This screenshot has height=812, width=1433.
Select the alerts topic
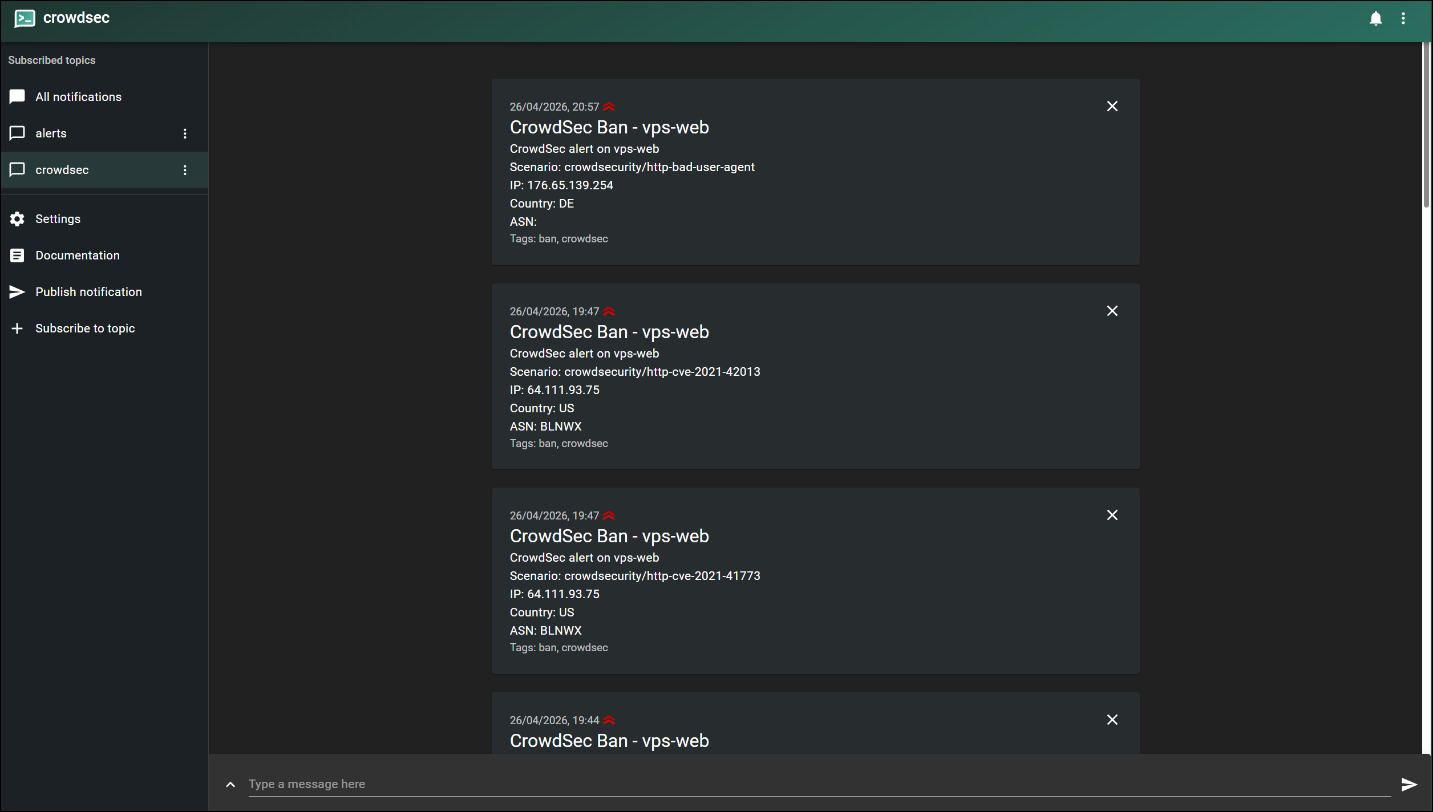coord(104,133)
